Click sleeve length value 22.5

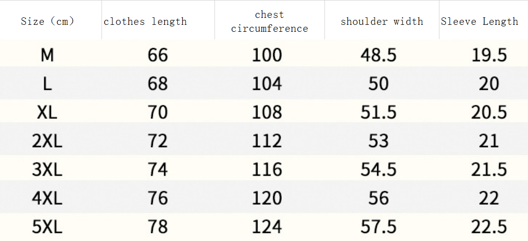489,228
